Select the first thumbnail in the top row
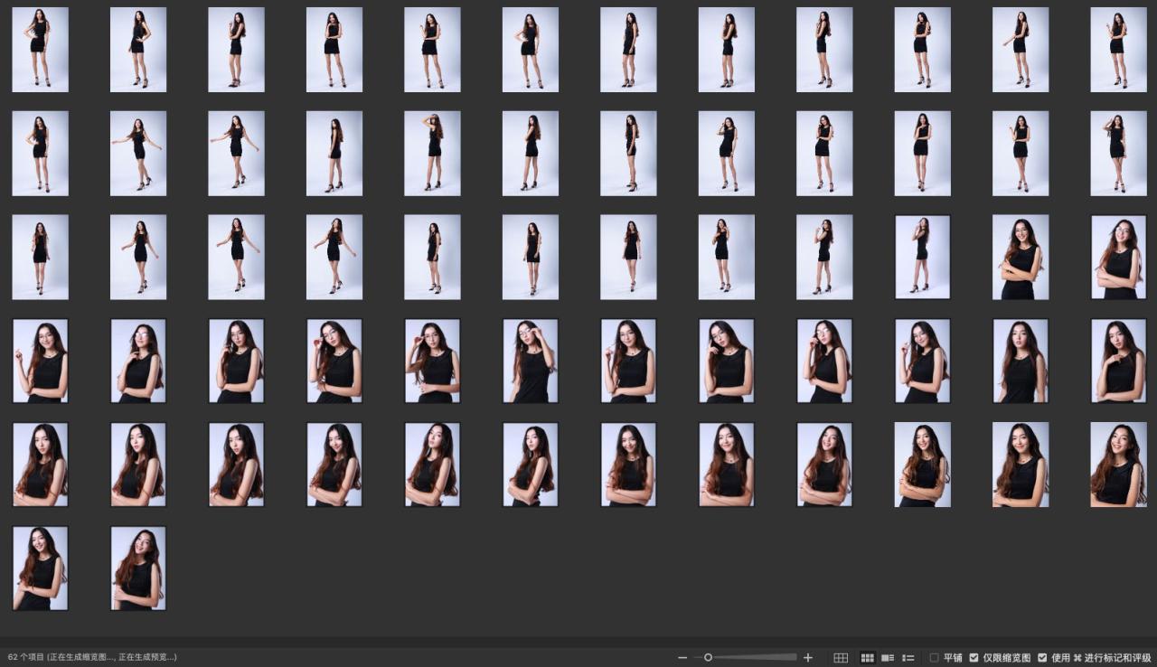The height and width of the screenshot is (667, 1157). tap(40, 50)
